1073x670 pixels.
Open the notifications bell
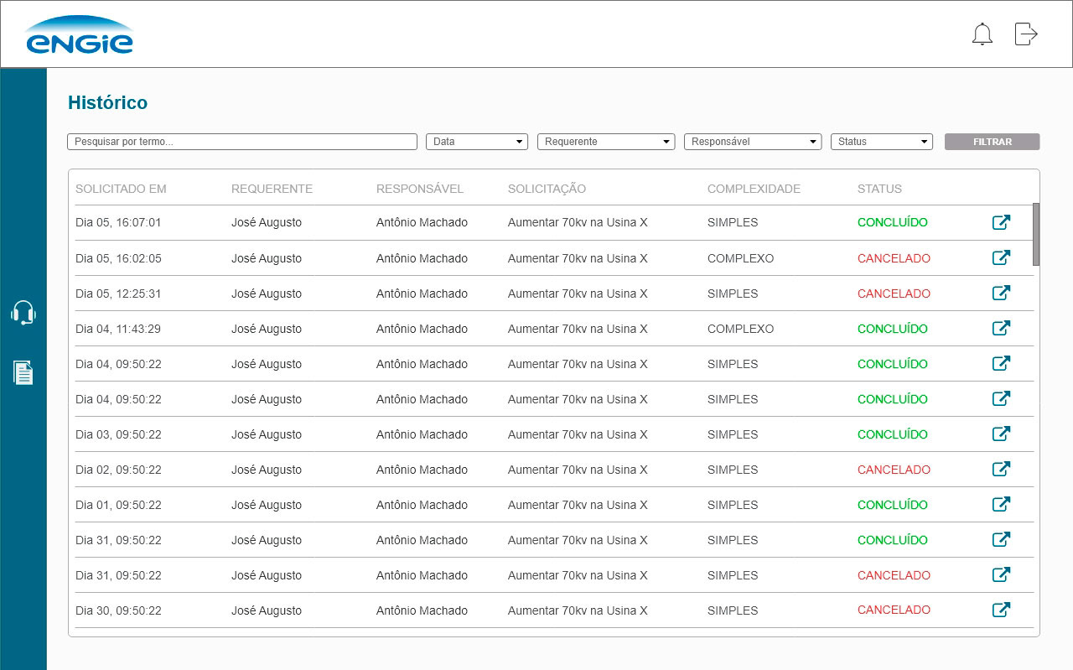pyautogui.click(x=982, y=34)
